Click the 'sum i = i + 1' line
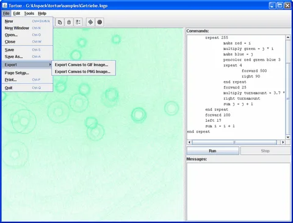 click(220, 126)
